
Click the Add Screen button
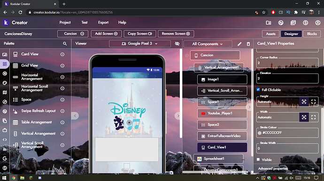pyautogui.click(x=106, y=34)
